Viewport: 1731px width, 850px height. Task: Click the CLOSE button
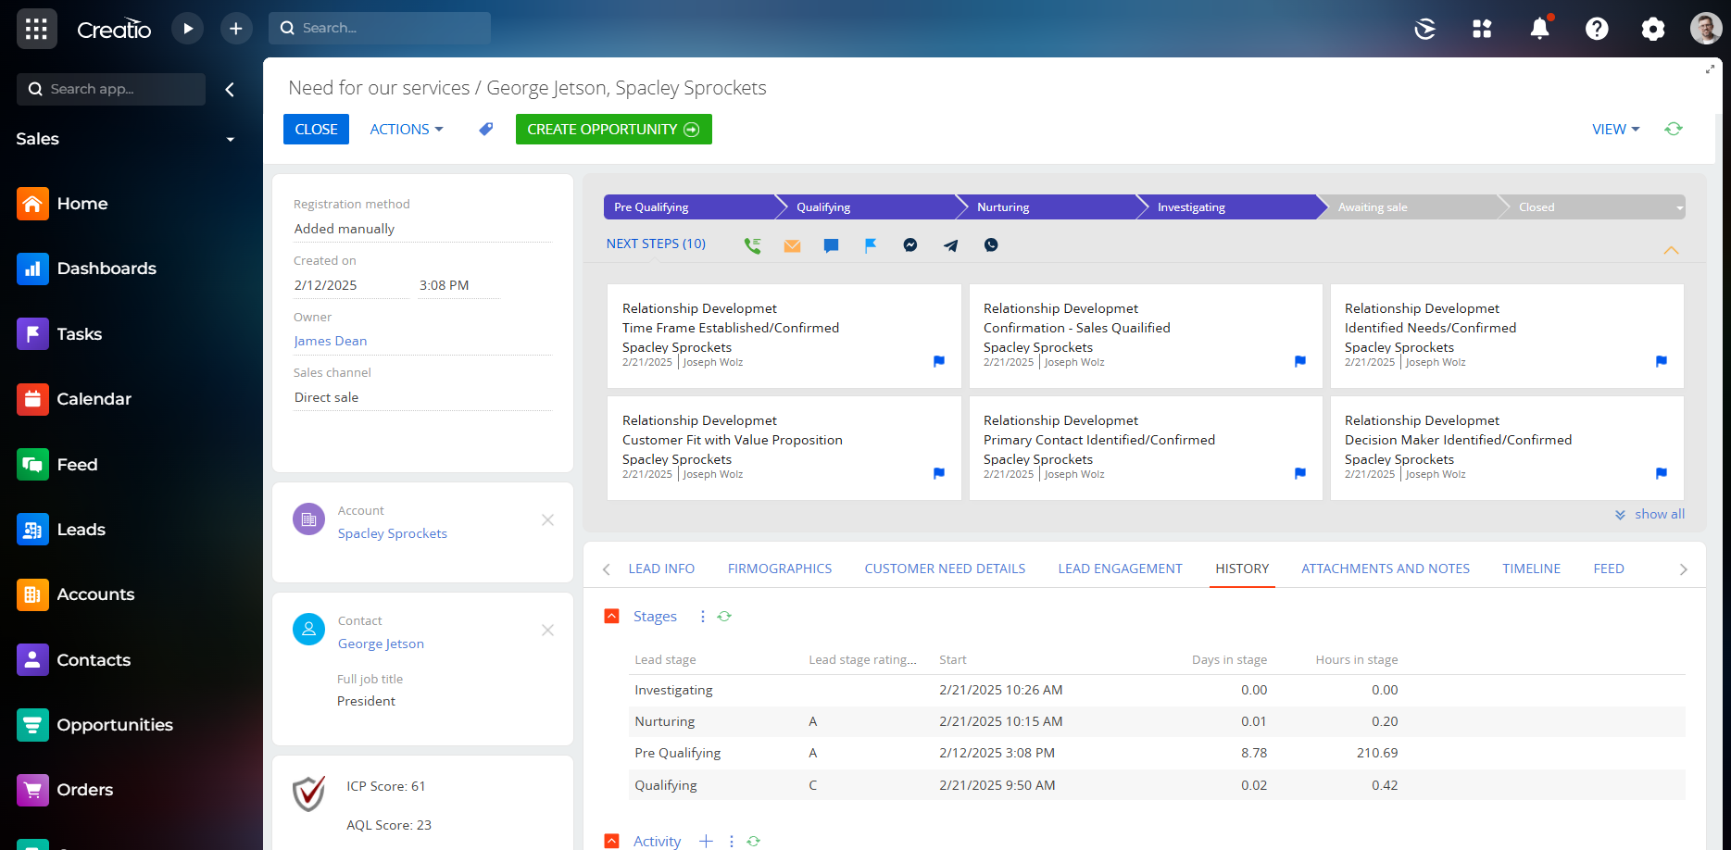pos(316,130)
